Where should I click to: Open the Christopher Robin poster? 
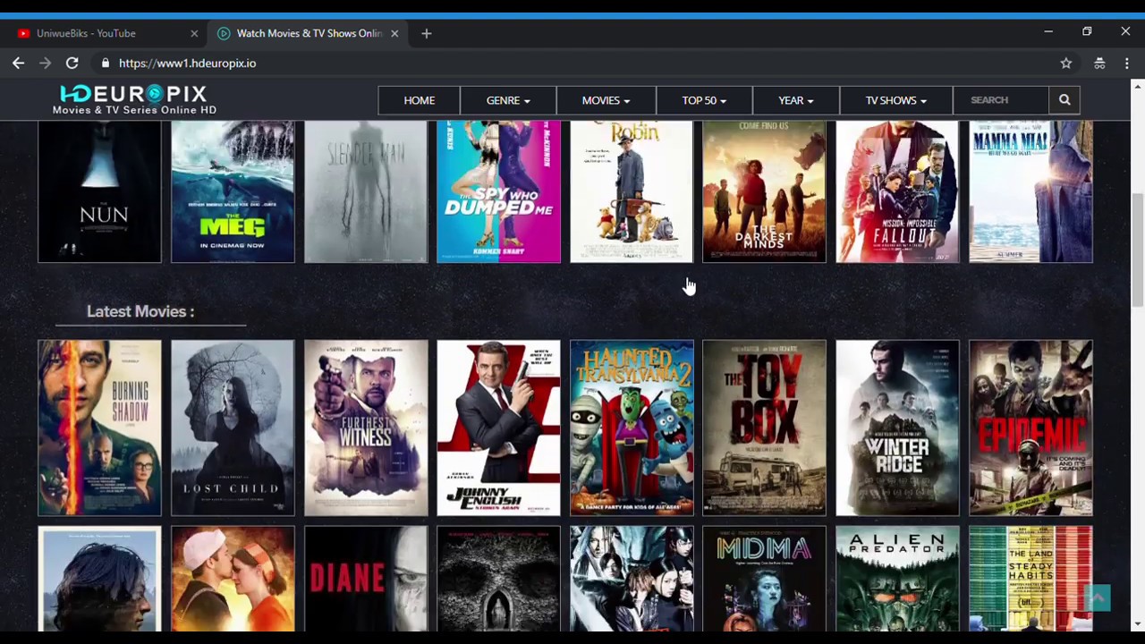point(632,191)
